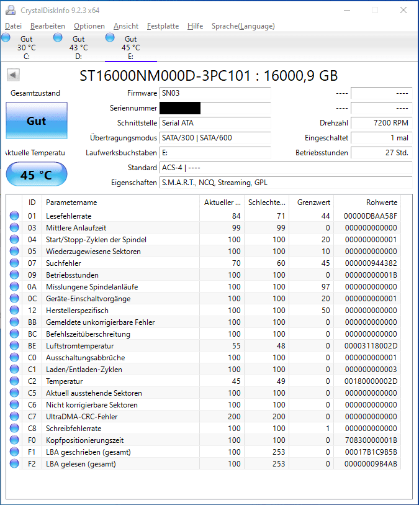Click status orb for Laden/Entladen-Zyklen

coord(14,369)
